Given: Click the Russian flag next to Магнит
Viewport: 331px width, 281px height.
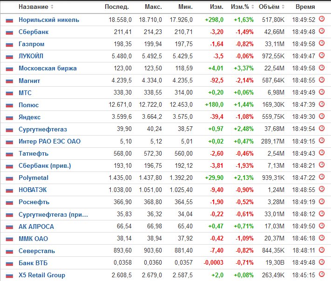Looking at the screenshot, I should [9, 81].
